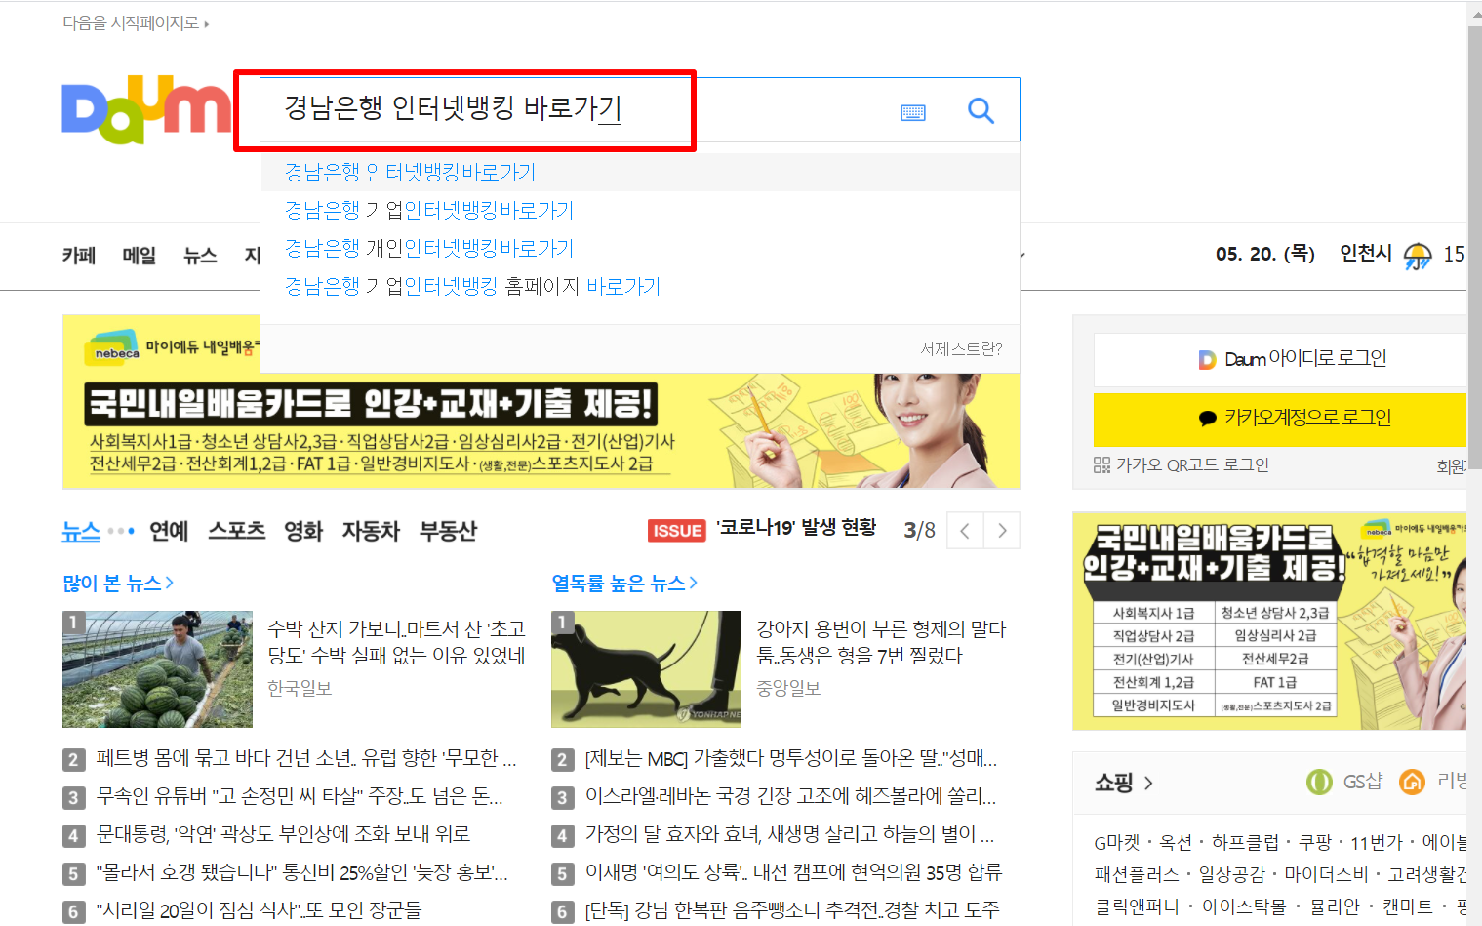Open article 무속인 유튜버 손정민 씨 타살 주장
This screenshot has width=1482, height=926.
300,796
